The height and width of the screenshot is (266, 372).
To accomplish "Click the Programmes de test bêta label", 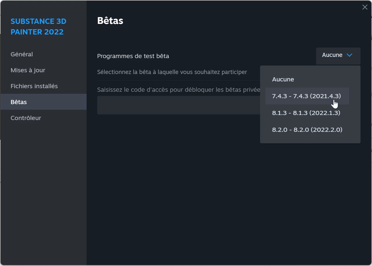I will [x=133, y=56].
